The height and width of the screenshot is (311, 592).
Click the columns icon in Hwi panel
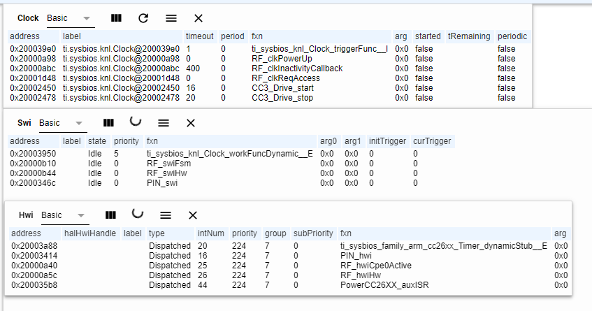click(x=110, y=215)
